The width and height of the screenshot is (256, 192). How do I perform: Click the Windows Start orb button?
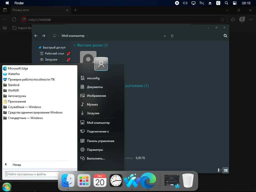click(7, 187)
